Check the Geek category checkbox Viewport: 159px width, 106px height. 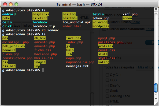click(107, 91)
